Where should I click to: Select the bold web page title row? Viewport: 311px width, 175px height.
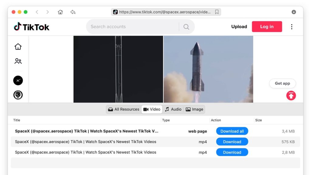tap(87, 131)
